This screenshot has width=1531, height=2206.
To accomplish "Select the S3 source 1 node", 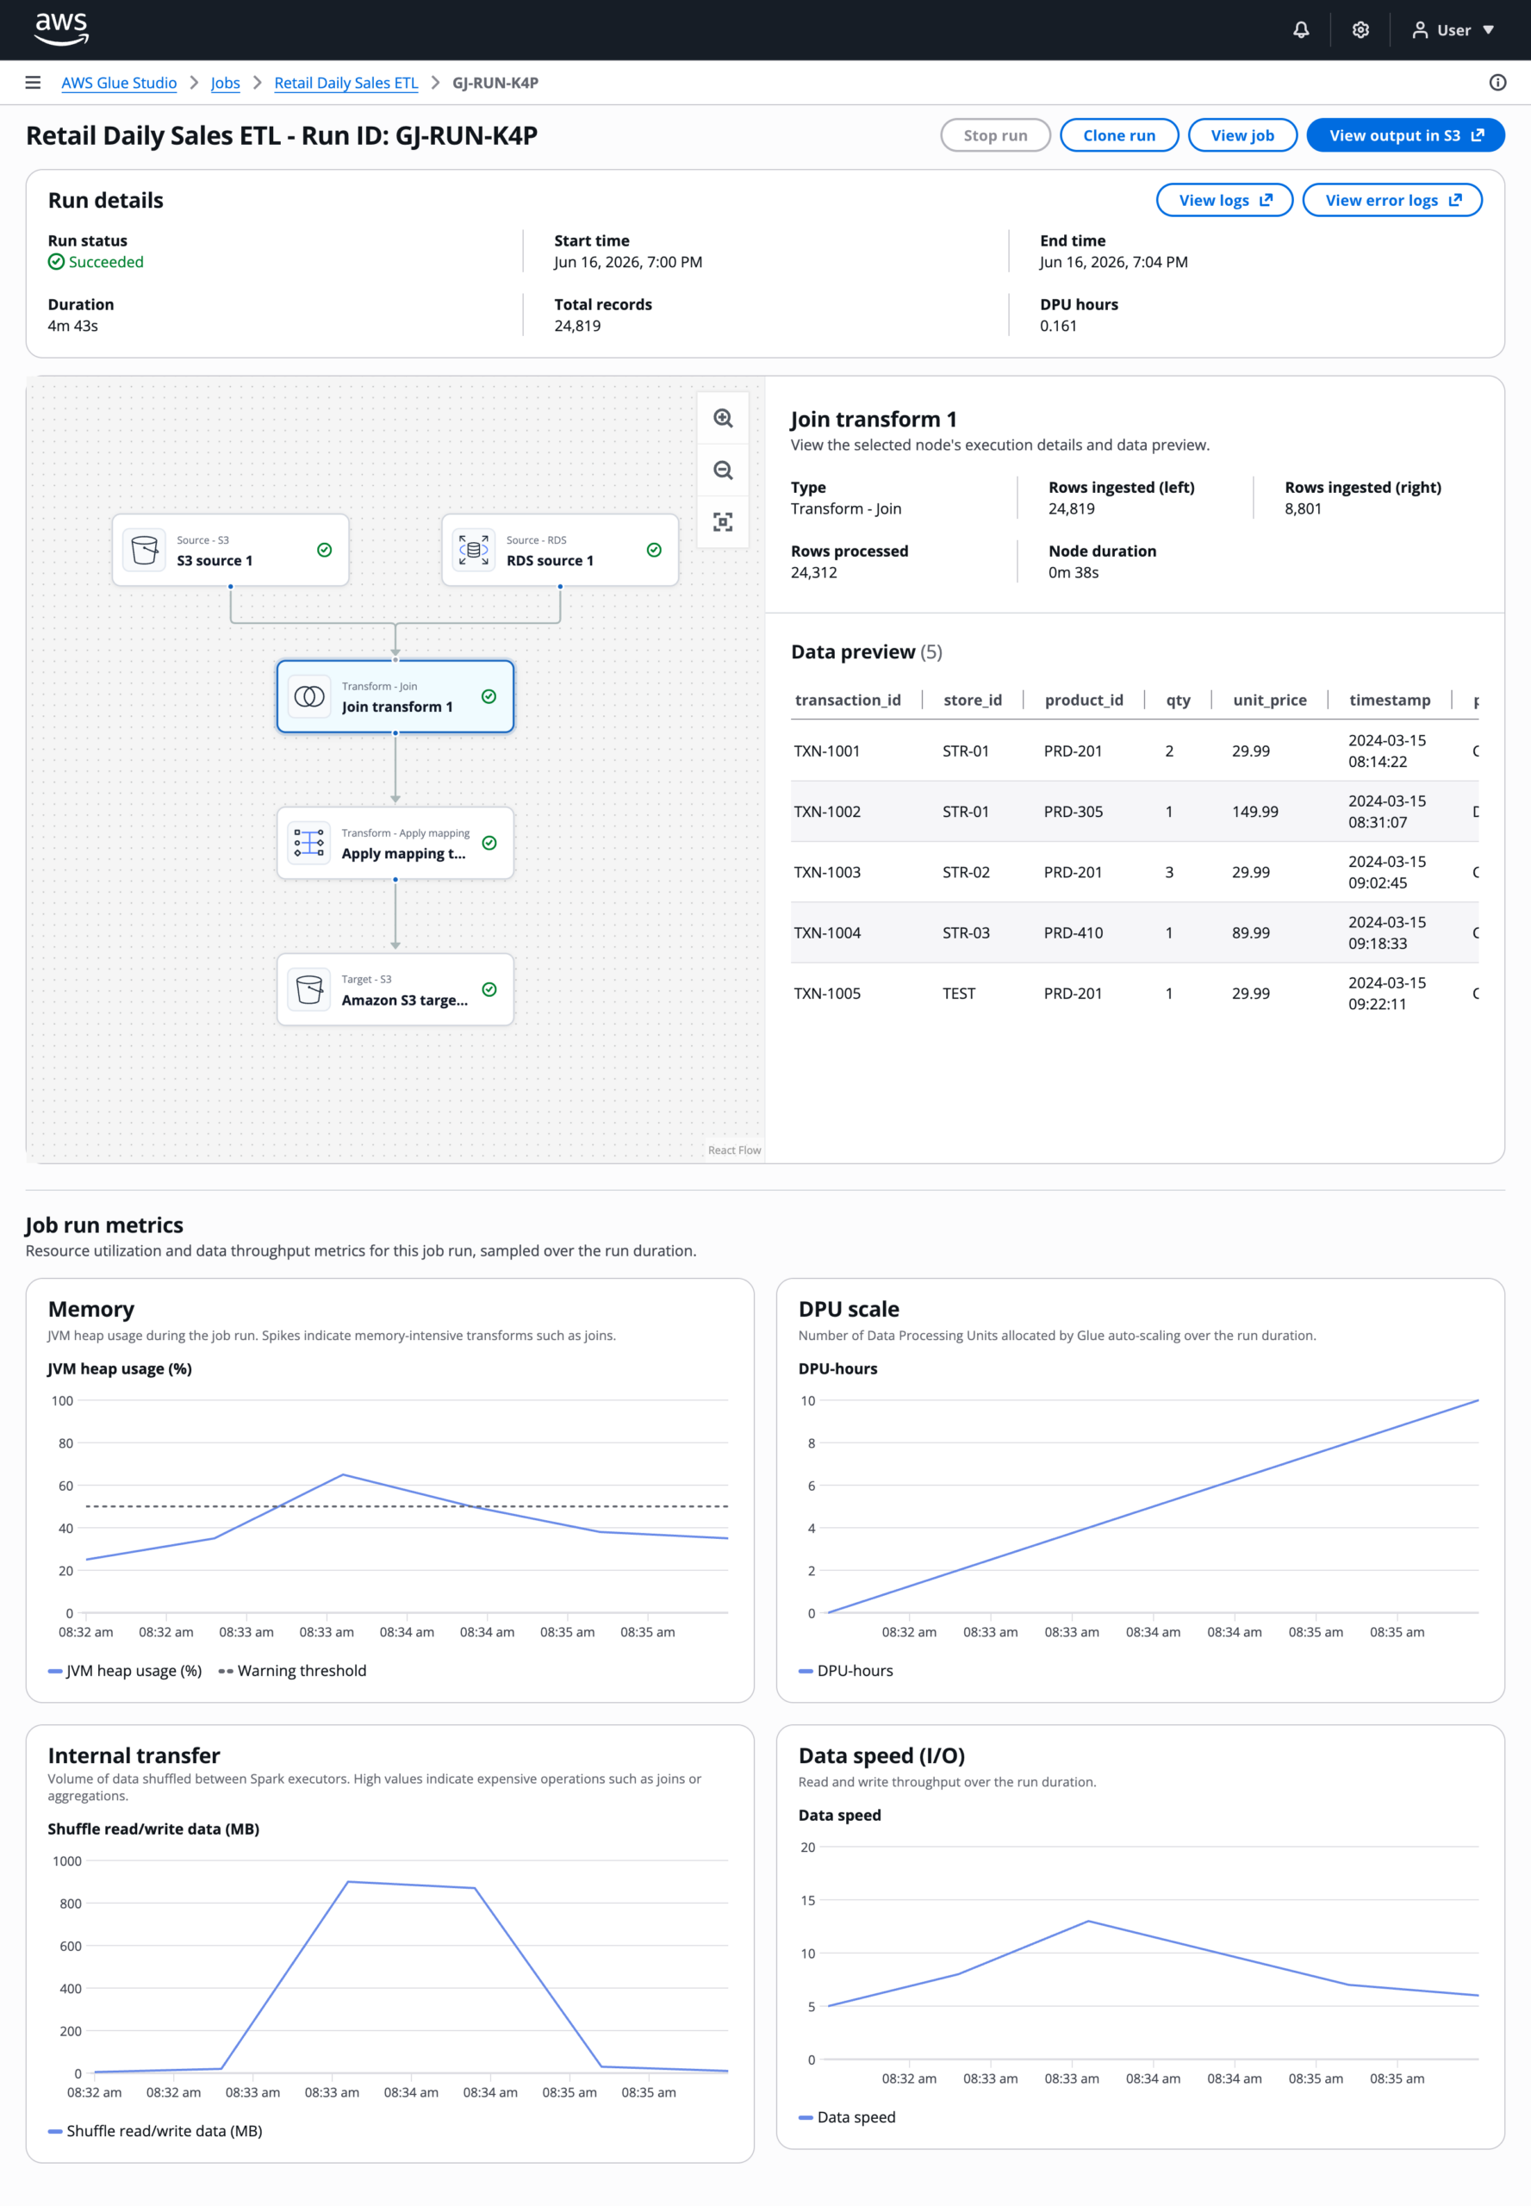I will coord(230,550).
